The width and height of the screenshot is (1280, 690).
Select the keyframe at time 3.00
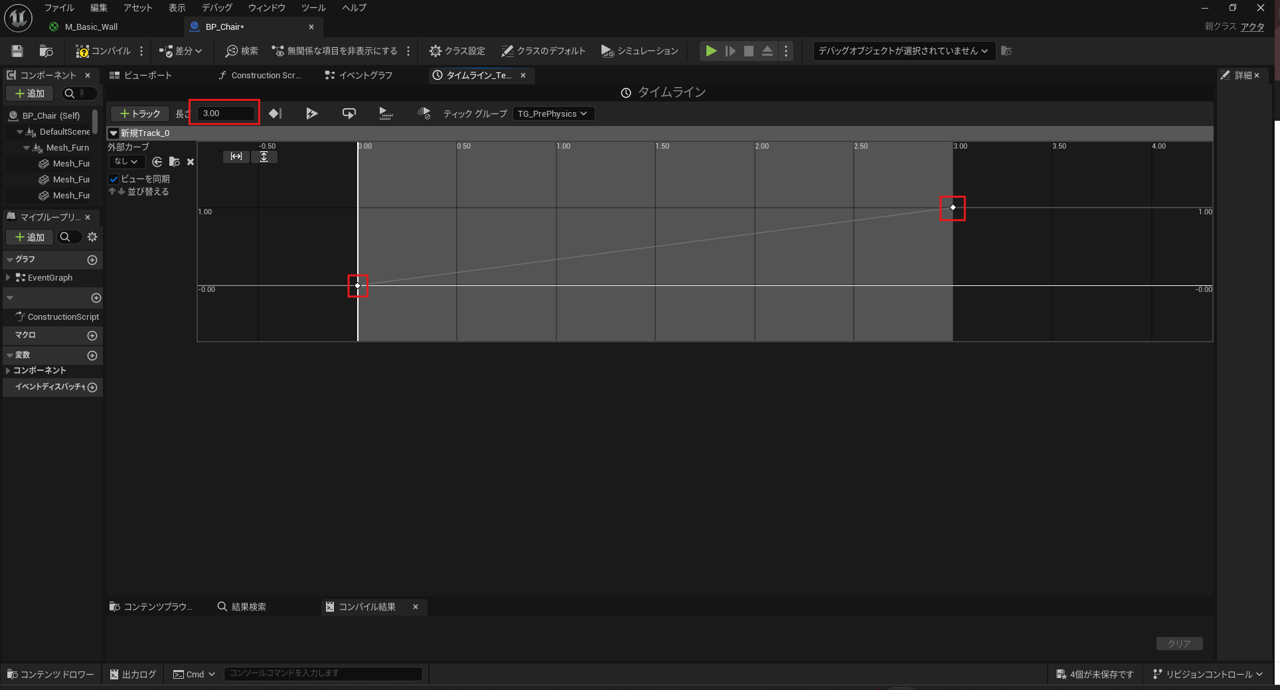click(x=953, y=208)
